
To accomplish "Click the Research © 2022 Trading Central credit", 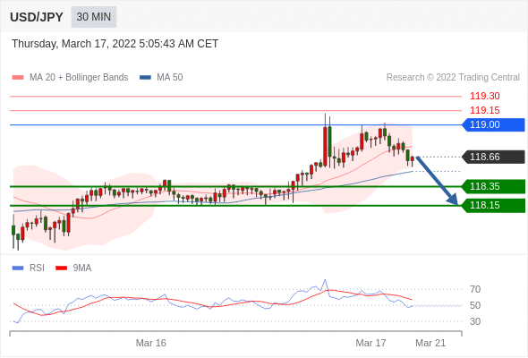I will (x=453, y=78).
